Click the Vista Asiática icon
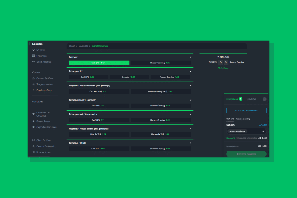 pos(34,62)
